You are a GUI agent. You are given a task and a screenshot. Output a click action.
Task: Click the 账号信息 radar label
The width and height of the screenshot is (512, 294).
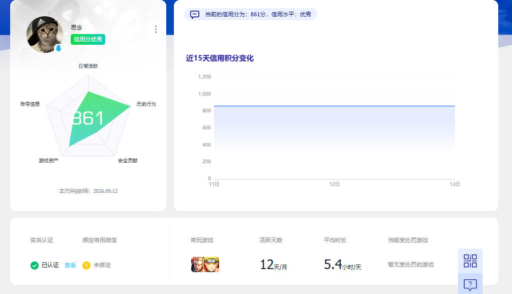(x=30, y=104)
